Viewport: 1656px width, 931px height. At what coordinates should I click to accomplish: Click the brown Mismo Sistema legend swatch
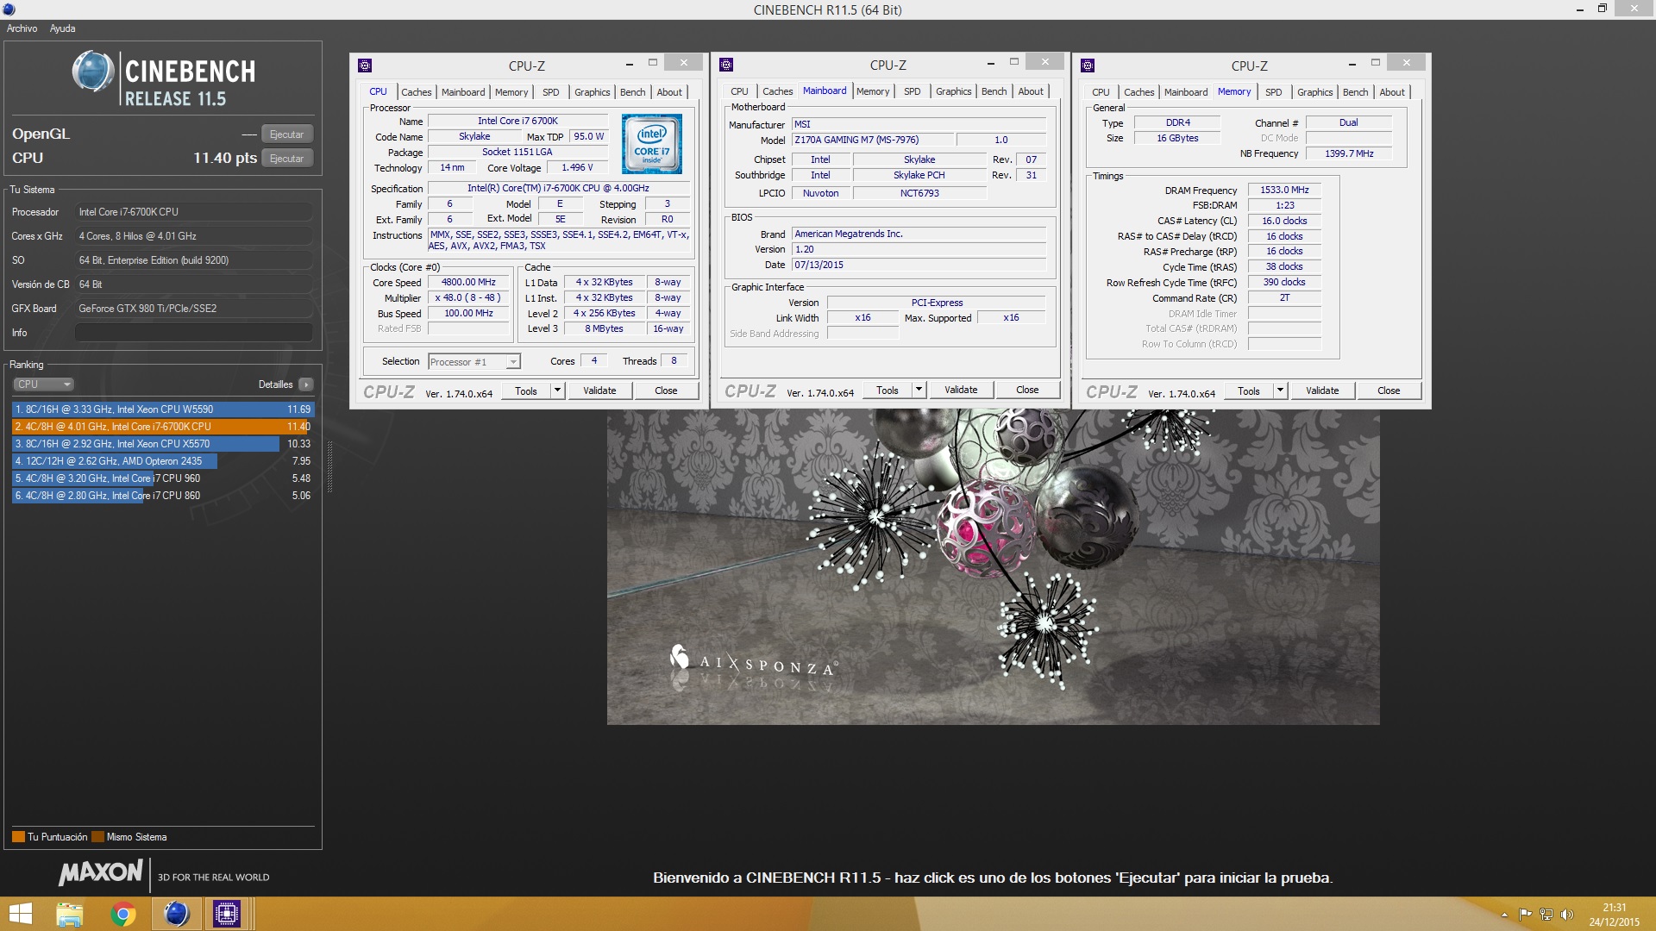[97, 837]
